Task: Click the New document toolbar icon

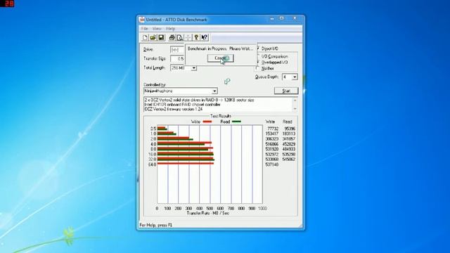Action: pyautogui.click(x=146, y=37)
